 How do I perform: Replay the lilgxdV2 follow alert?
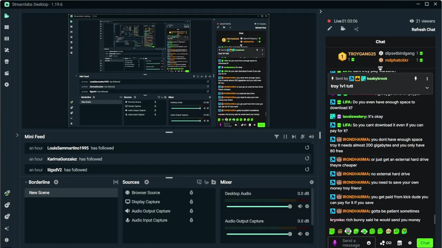click(307, 169)
